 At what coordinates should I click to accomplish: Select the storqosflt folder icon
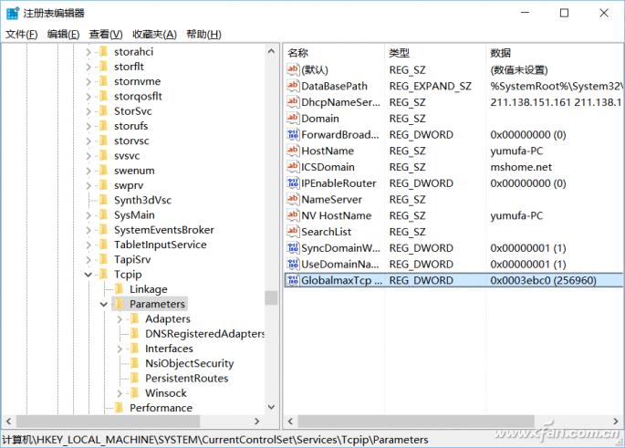[104, 96]
